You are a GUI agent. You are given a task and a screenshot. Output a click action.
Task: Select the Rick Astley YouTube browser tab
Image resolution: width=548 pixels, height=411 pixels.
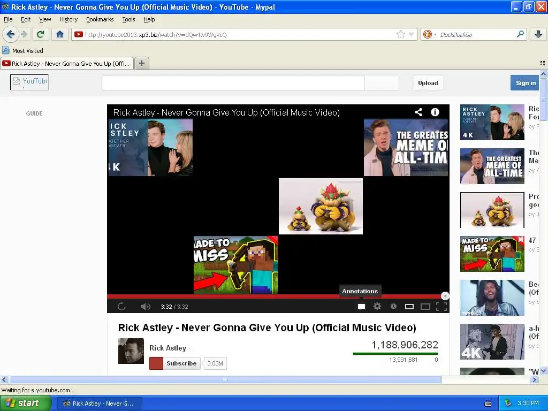pyautogui.click(x=67, y=64)
